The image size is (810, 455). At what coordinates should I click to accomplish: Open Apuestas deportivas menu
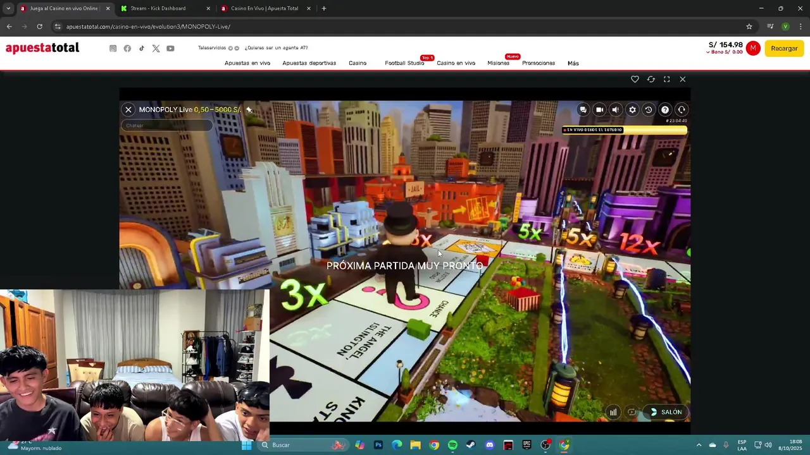coord(309,63)
